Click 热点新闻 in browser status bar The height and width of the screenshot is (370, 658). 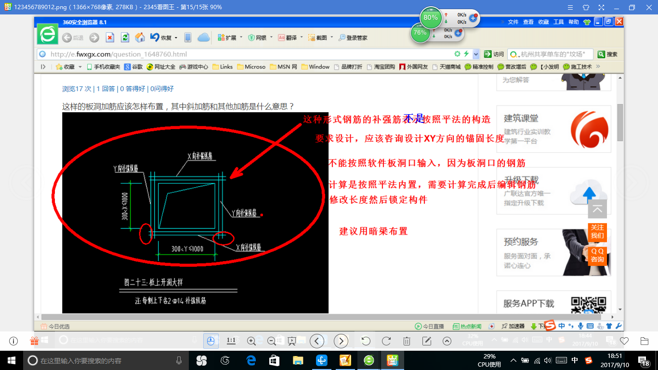coord(467,326)
